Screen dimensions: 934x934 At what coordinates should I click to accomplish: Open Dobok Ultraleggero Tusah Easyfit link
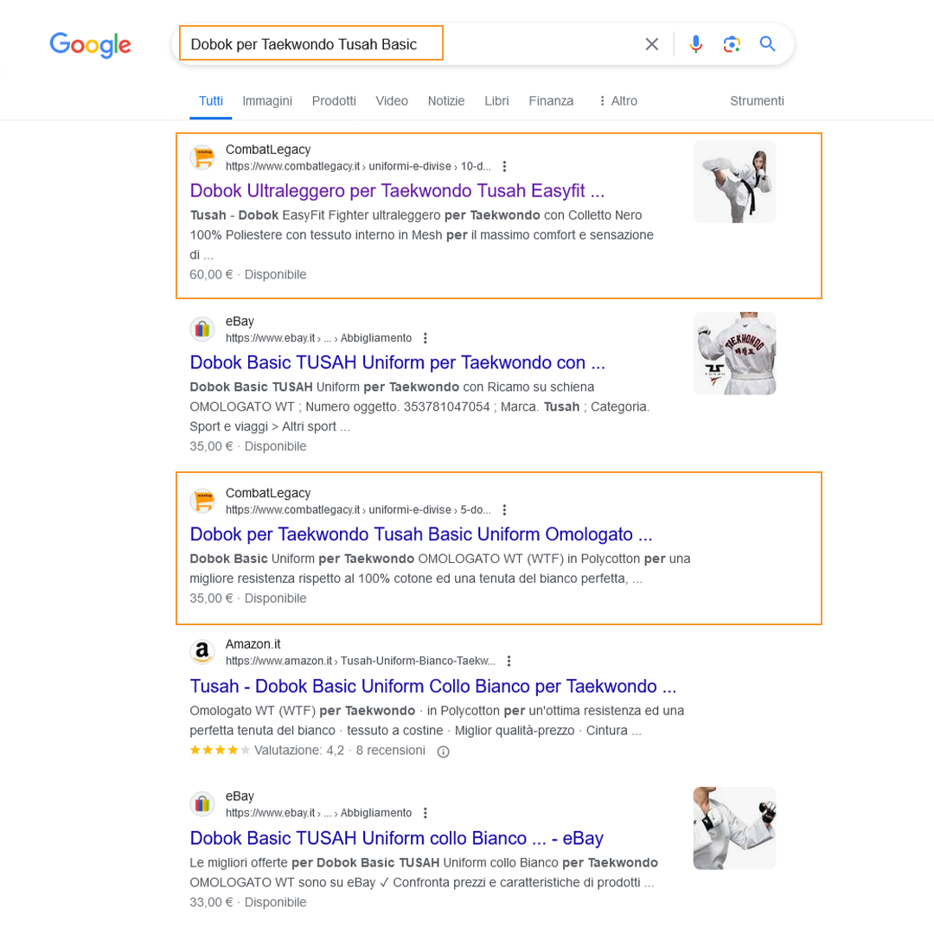(x=397, y=190)
